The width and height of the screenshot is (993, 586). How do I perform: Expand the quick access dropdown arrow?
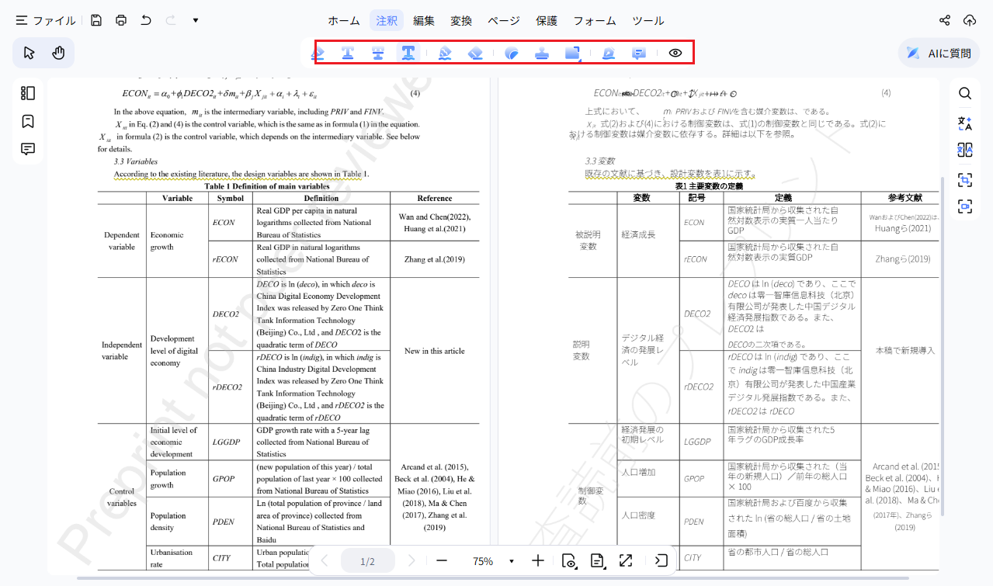196,20
